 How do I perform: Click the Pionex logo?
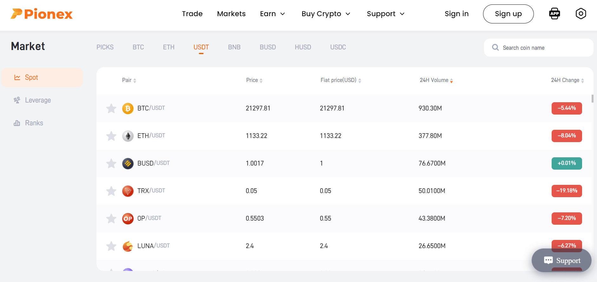pos(42,14)
